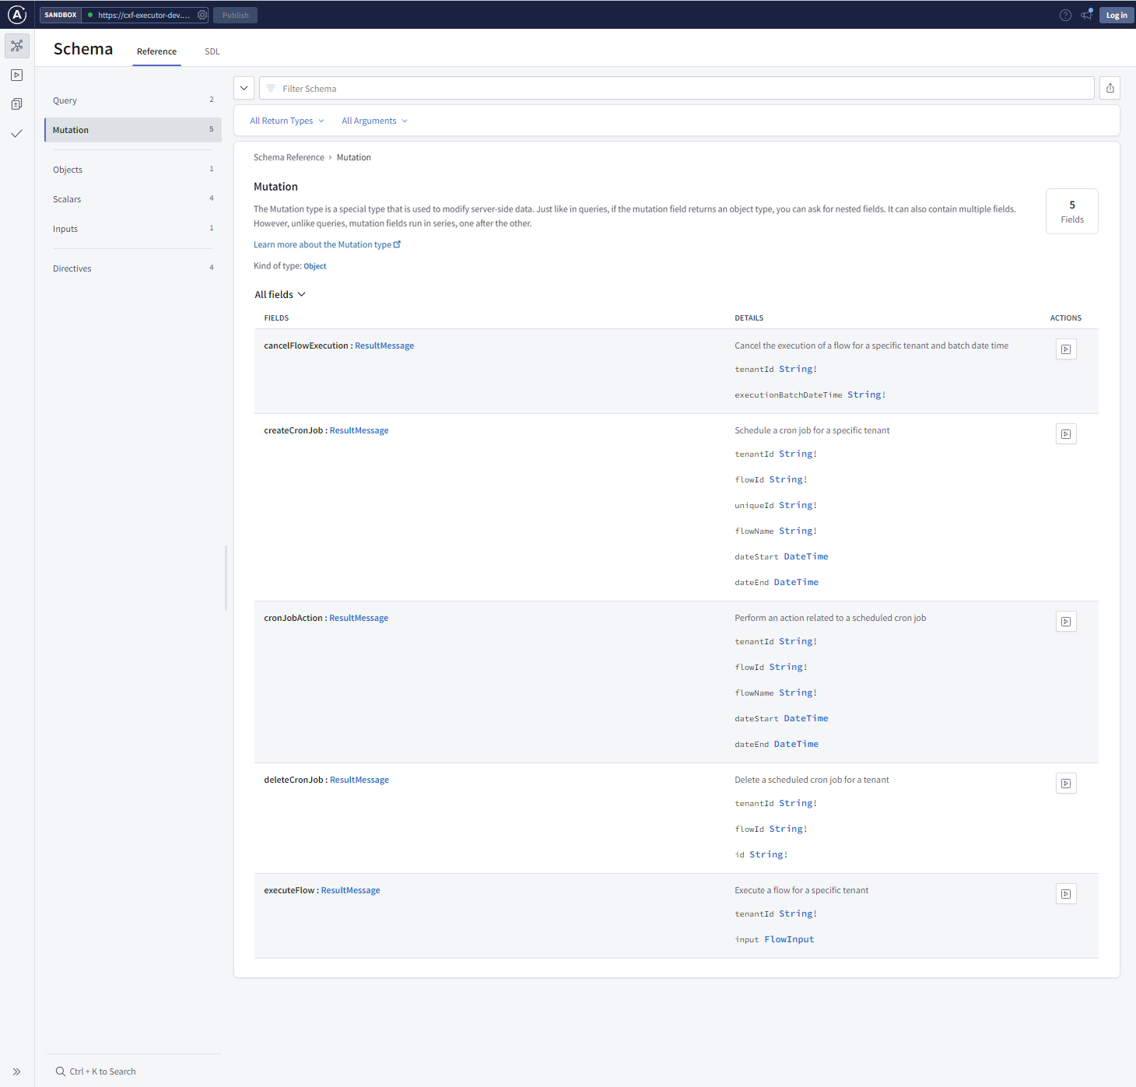Image resolution: width=1136 pixels, height=1087 pixels.
Task: Select Query in schema sidebar
Action: pos(133,100)
